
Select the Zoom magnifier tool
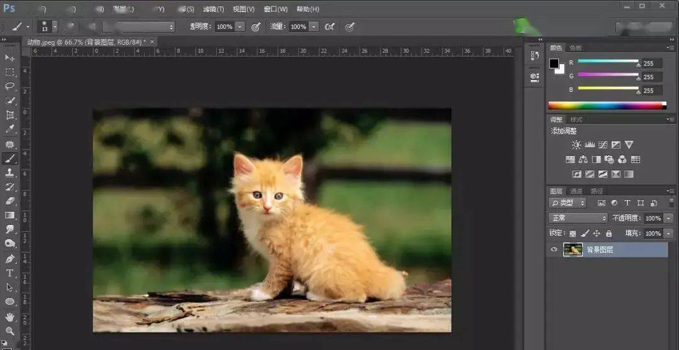9,331
